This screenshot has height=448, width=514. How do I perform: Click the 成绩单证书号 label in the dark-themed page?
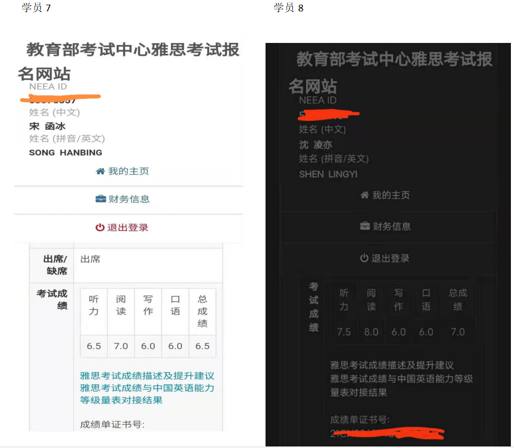pos(360,420)
